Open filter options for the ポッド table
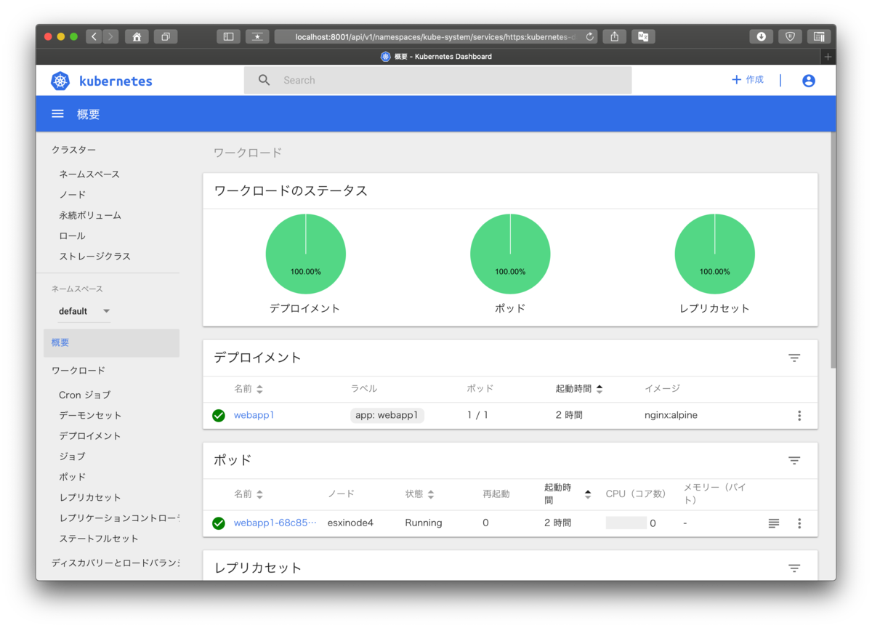 click(794, 460)
